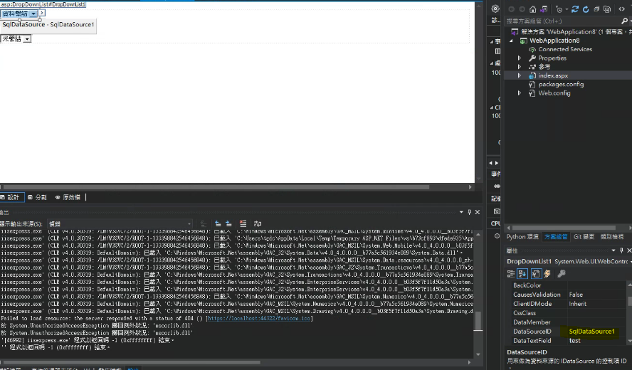Open smart tag arrow of DropDownList1

click(42, 13)
